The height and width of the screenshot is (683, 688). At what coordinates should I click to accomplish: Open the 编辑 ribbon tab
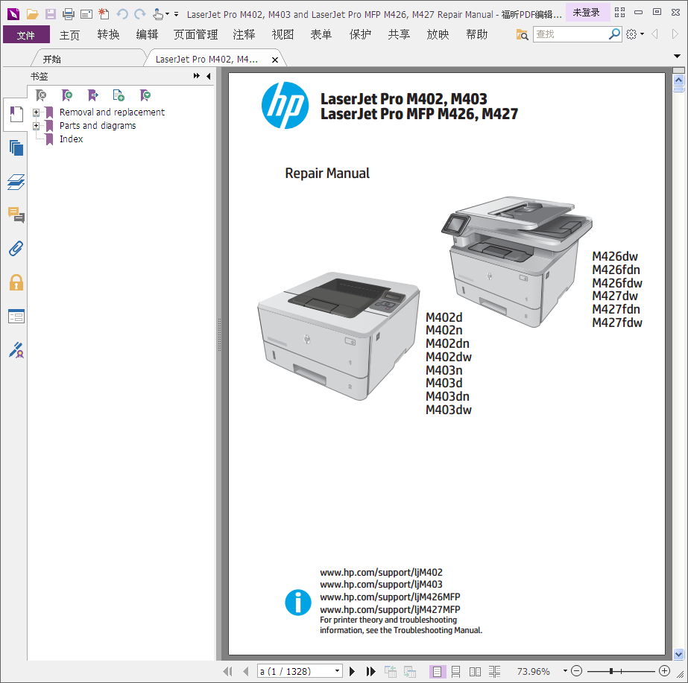147,34
